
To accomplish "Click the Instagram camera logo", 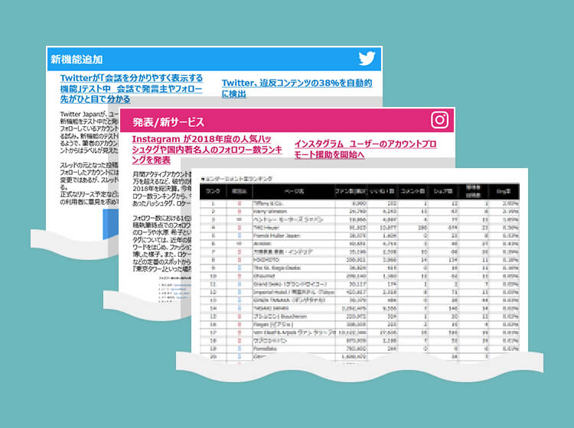I will click(x=439, y=120).
